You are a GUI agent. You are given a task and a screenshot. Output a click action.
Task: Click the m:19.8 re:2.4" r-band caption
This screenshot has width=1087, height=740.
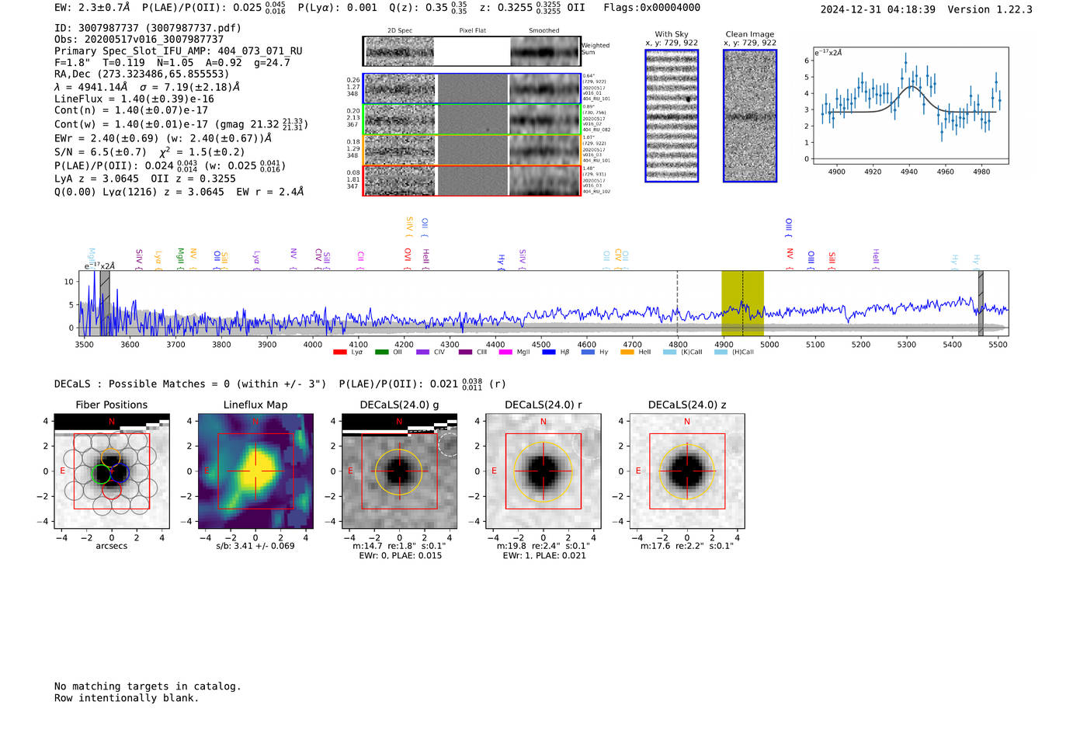[543, 546]
